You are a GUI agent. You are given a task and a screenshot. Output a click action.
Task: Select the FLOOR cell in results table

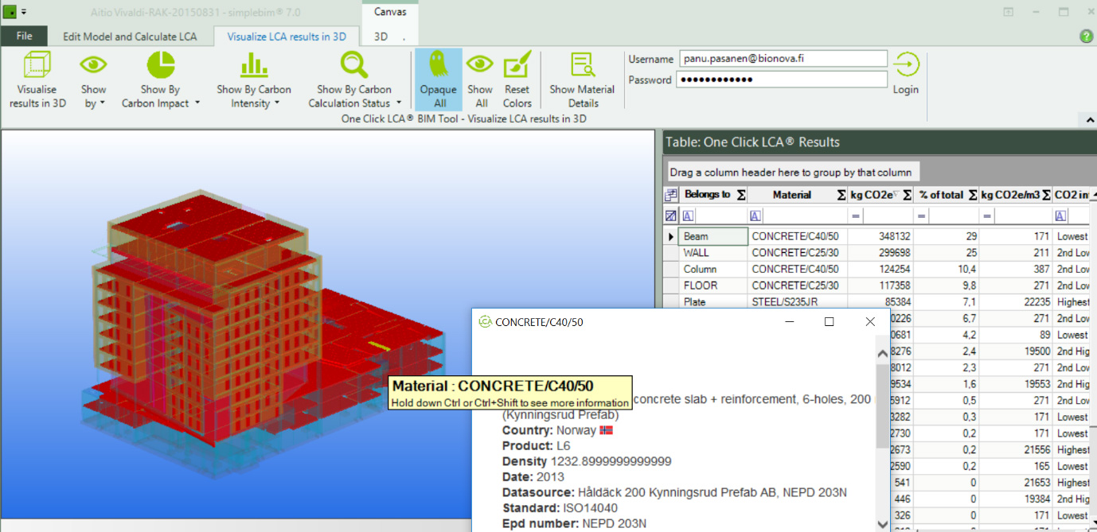point(713,285)
